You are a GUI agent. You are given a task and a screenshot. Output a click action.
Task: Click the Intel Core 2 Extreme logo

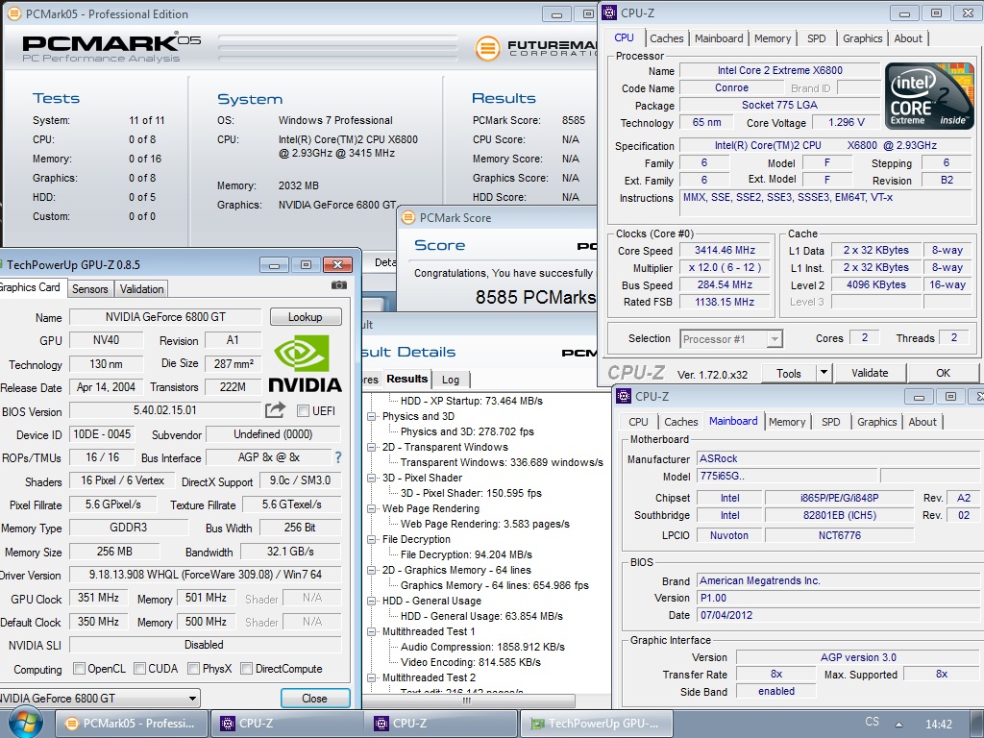click(x=929, y=96)
